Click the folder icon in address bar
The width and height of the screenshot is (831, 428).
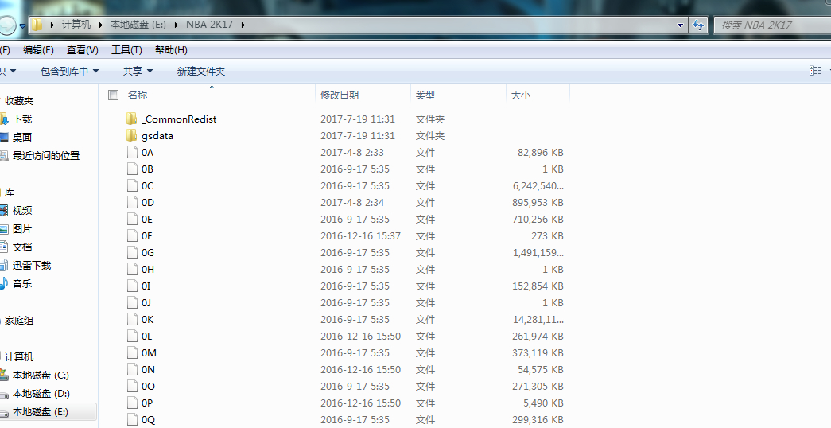point(37,25)
